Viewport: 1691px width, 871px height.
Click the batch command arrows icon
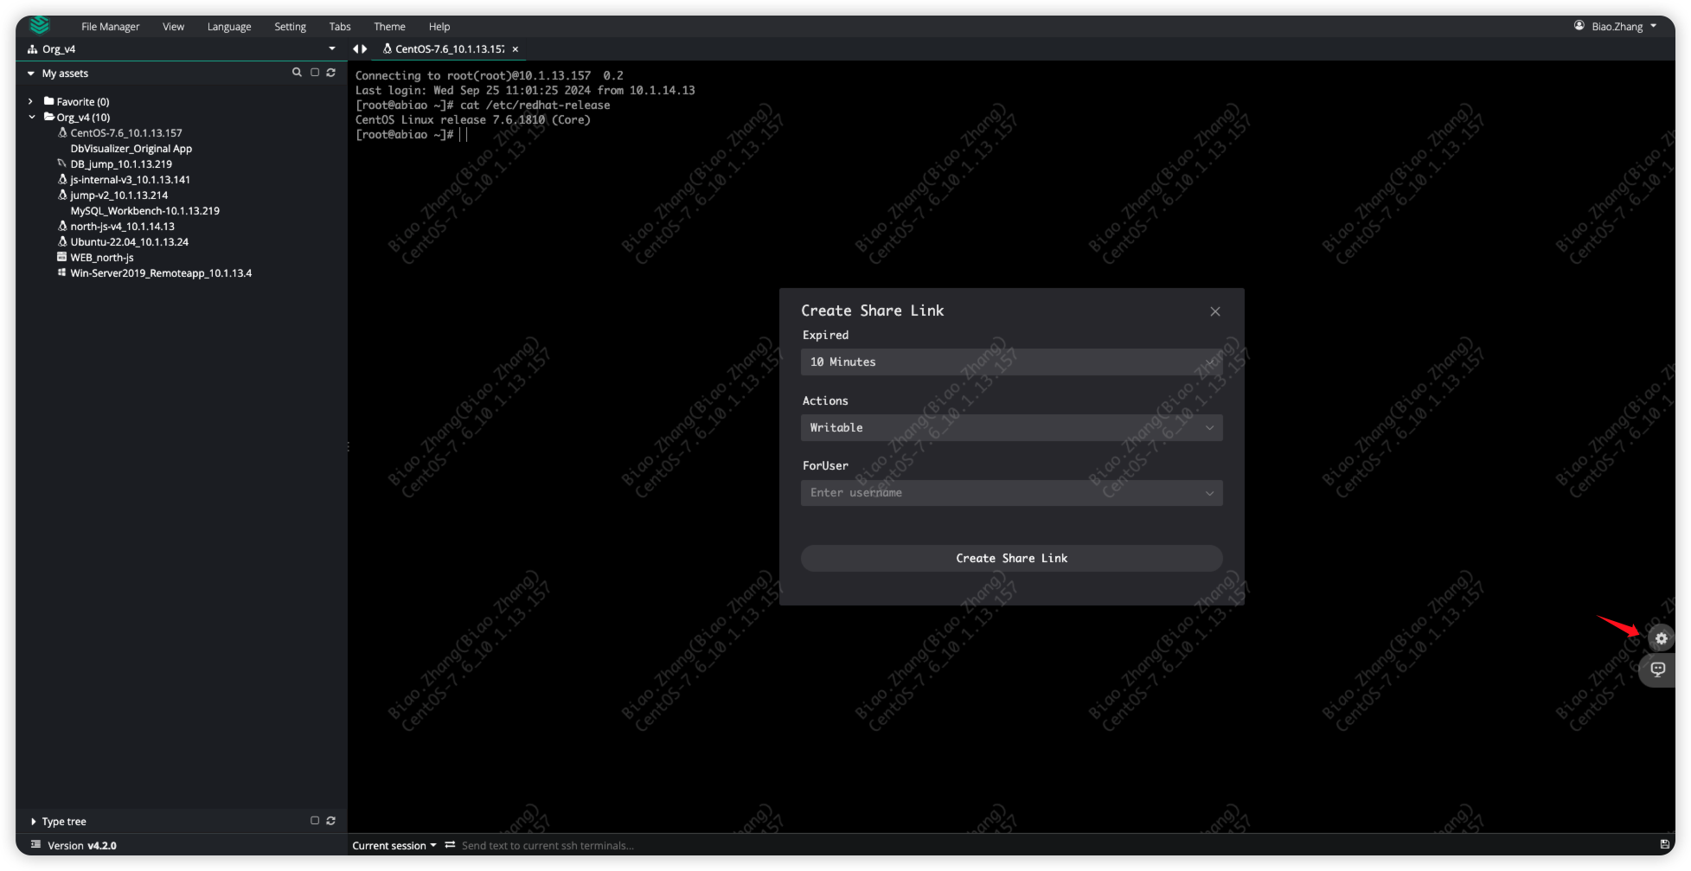(x=450, y=845)
